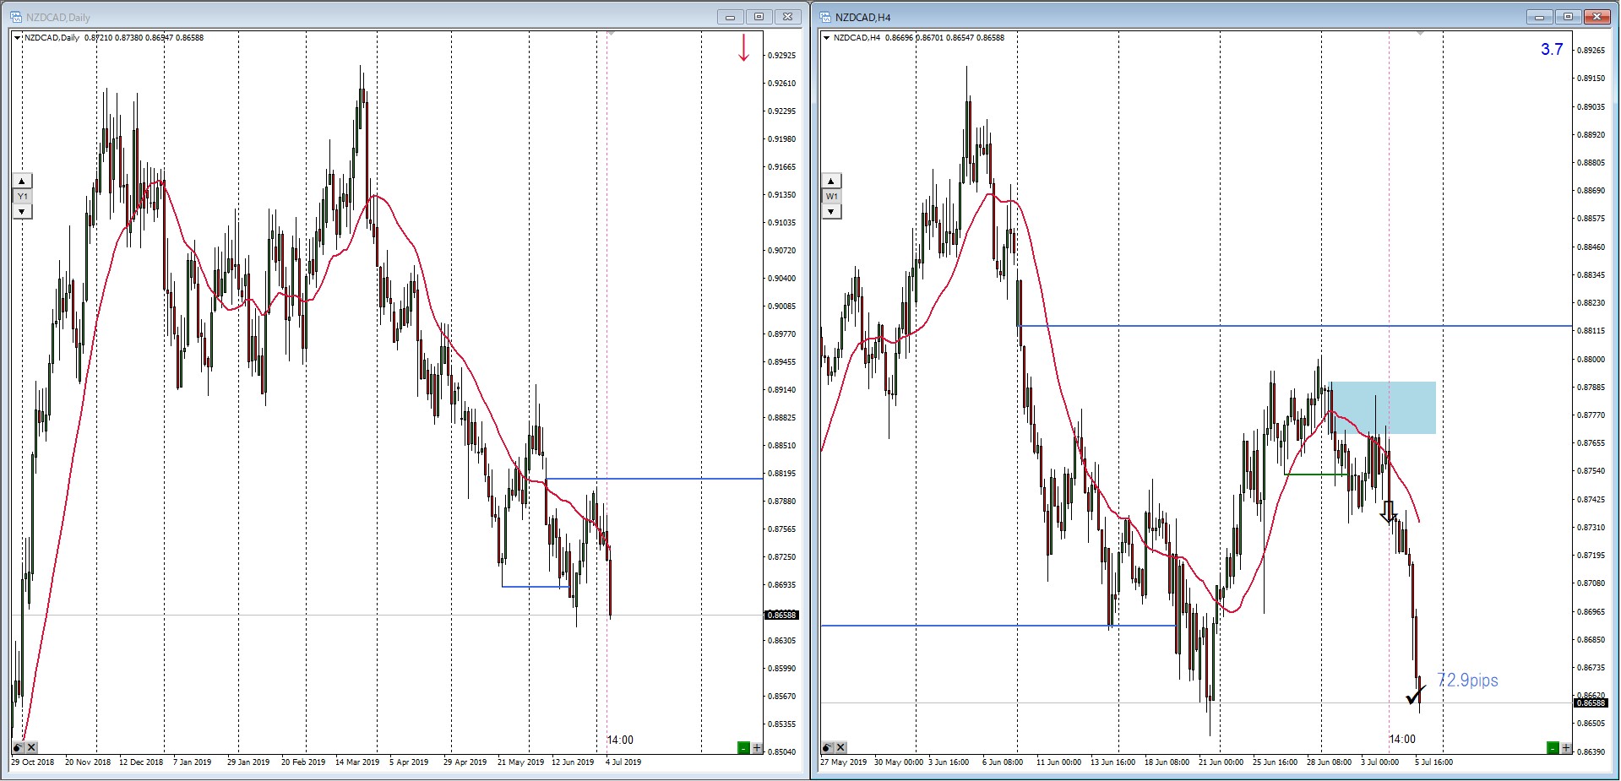Click the down arrow button below W1
1621x781 pixels.
point(831,211)
